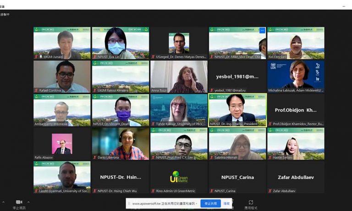Select NPUST_Dr. Vincent_Dean's video tile

[x=121, y=110]
